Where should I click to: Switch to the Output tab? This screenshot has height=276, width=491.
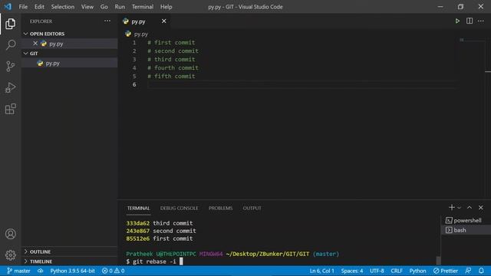(252, 208)
